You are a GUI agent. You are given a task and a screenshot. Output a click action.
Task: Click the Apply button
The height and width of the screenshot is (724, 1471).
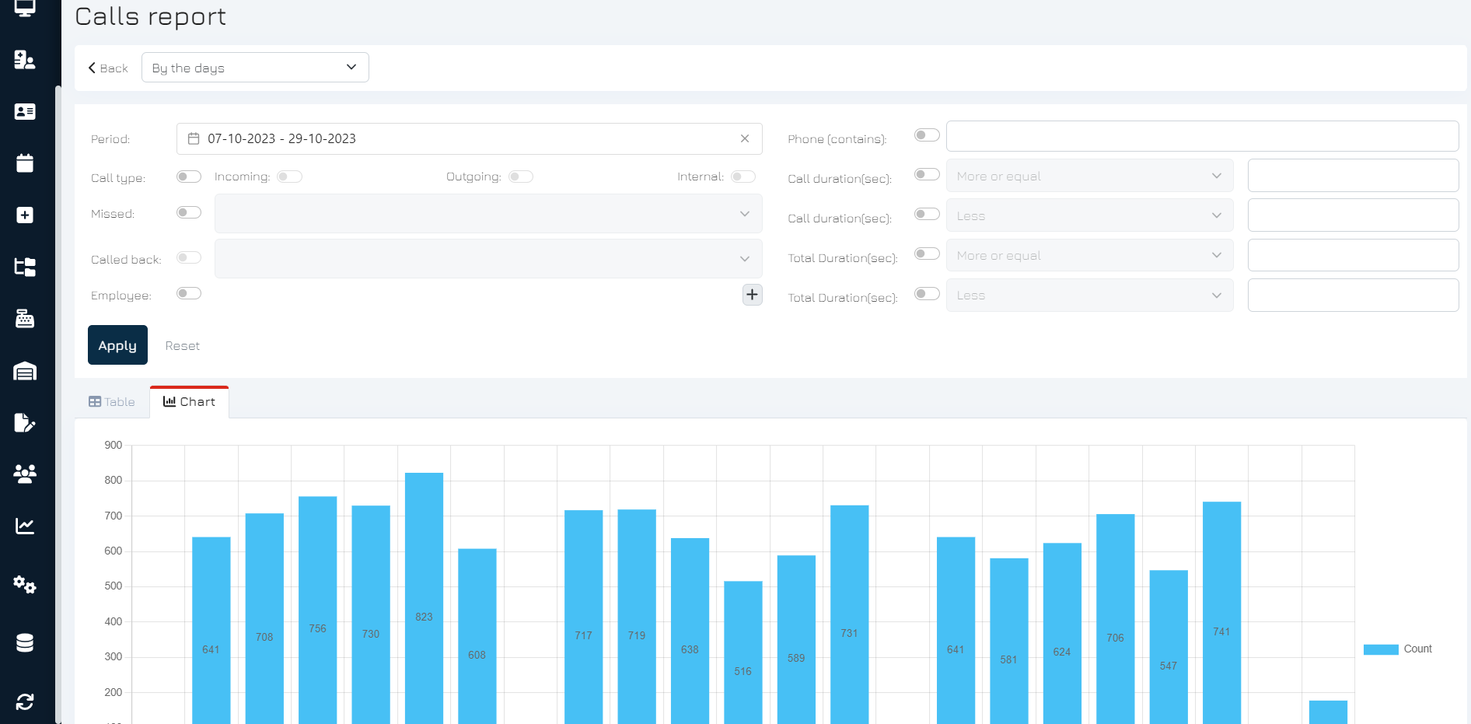click(117, 345)
